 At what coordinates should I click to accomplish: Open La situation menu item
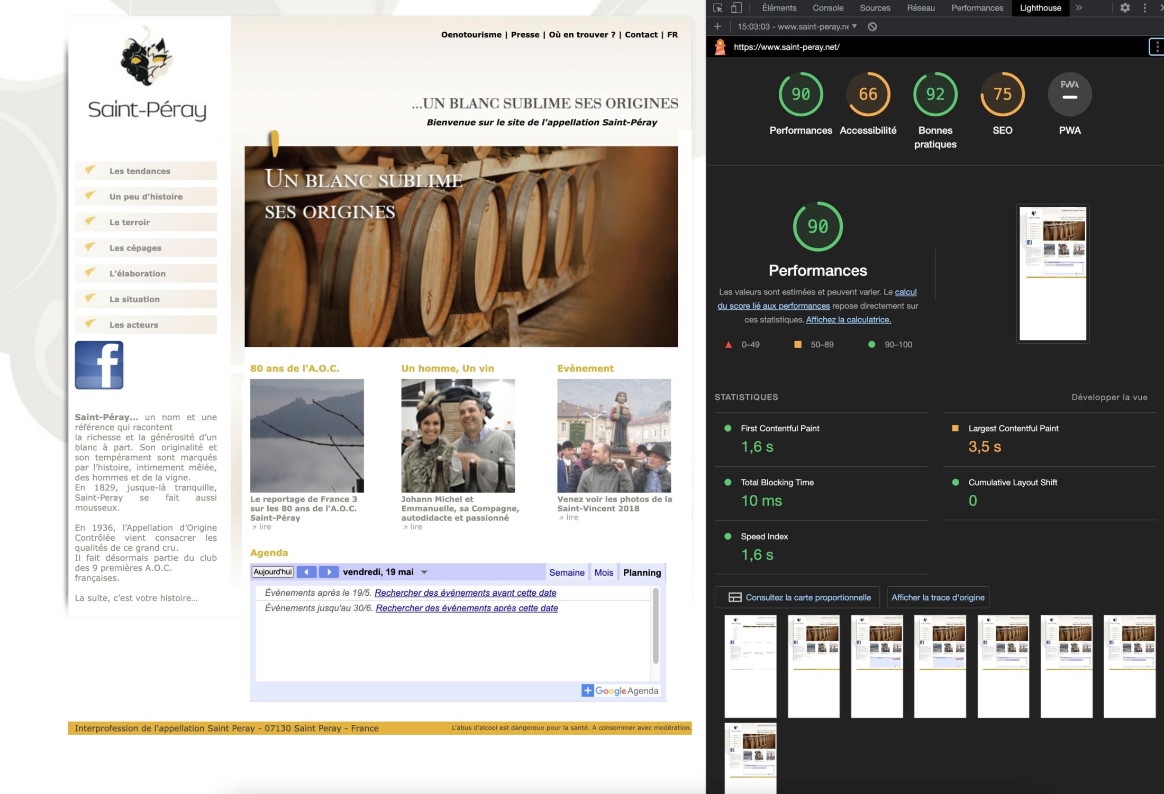coord(145,299)
